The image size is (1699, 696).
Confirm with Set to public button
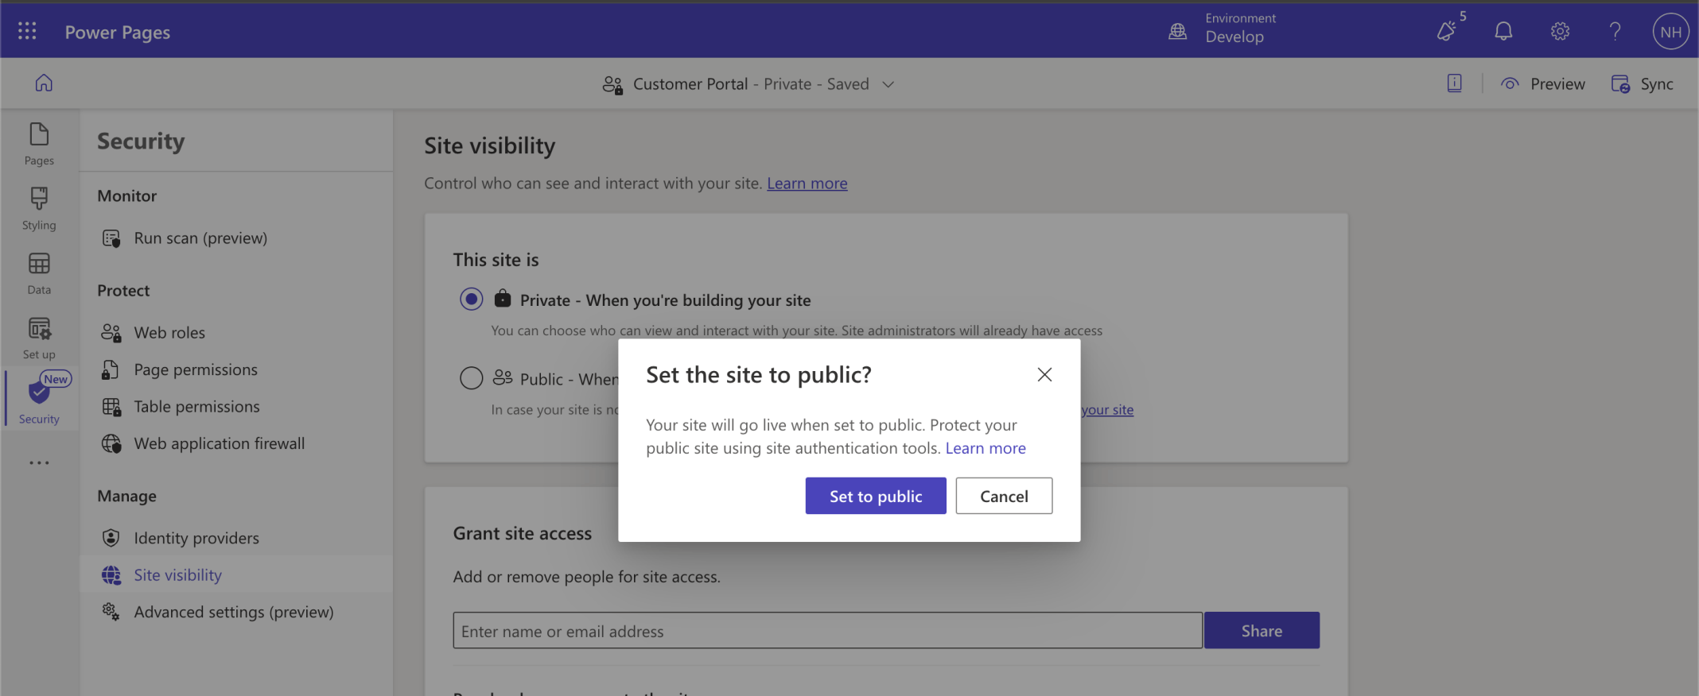(875, 496)
